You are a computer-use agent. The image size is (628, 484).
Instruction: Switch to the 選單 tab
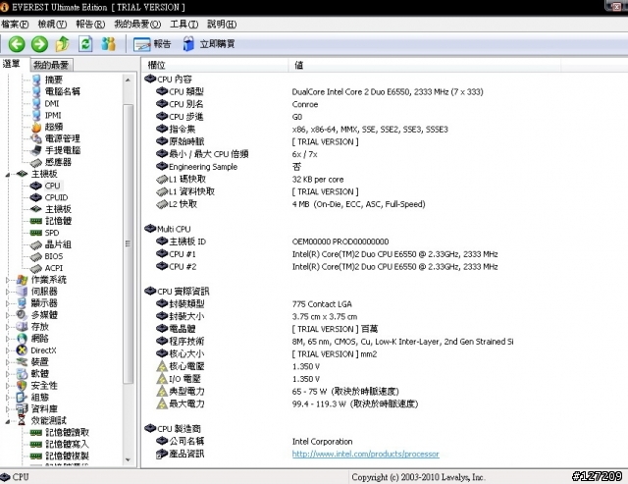11,64
